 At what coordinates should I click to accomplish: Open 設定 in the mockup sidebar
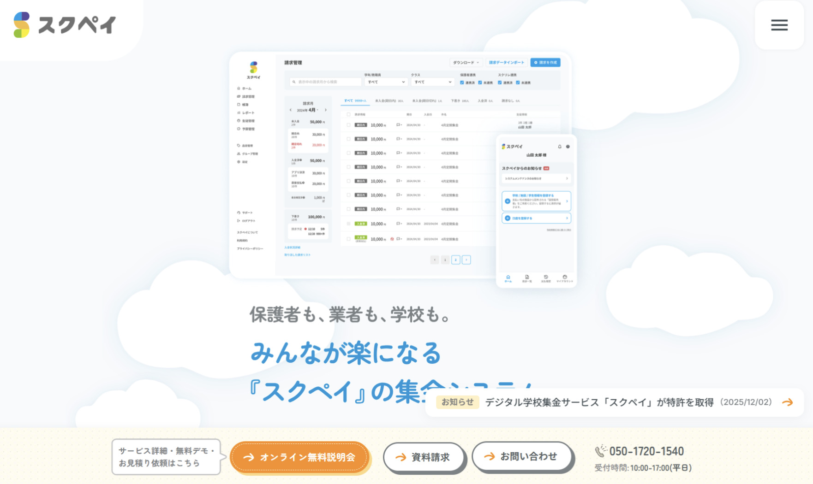point(243,162)
